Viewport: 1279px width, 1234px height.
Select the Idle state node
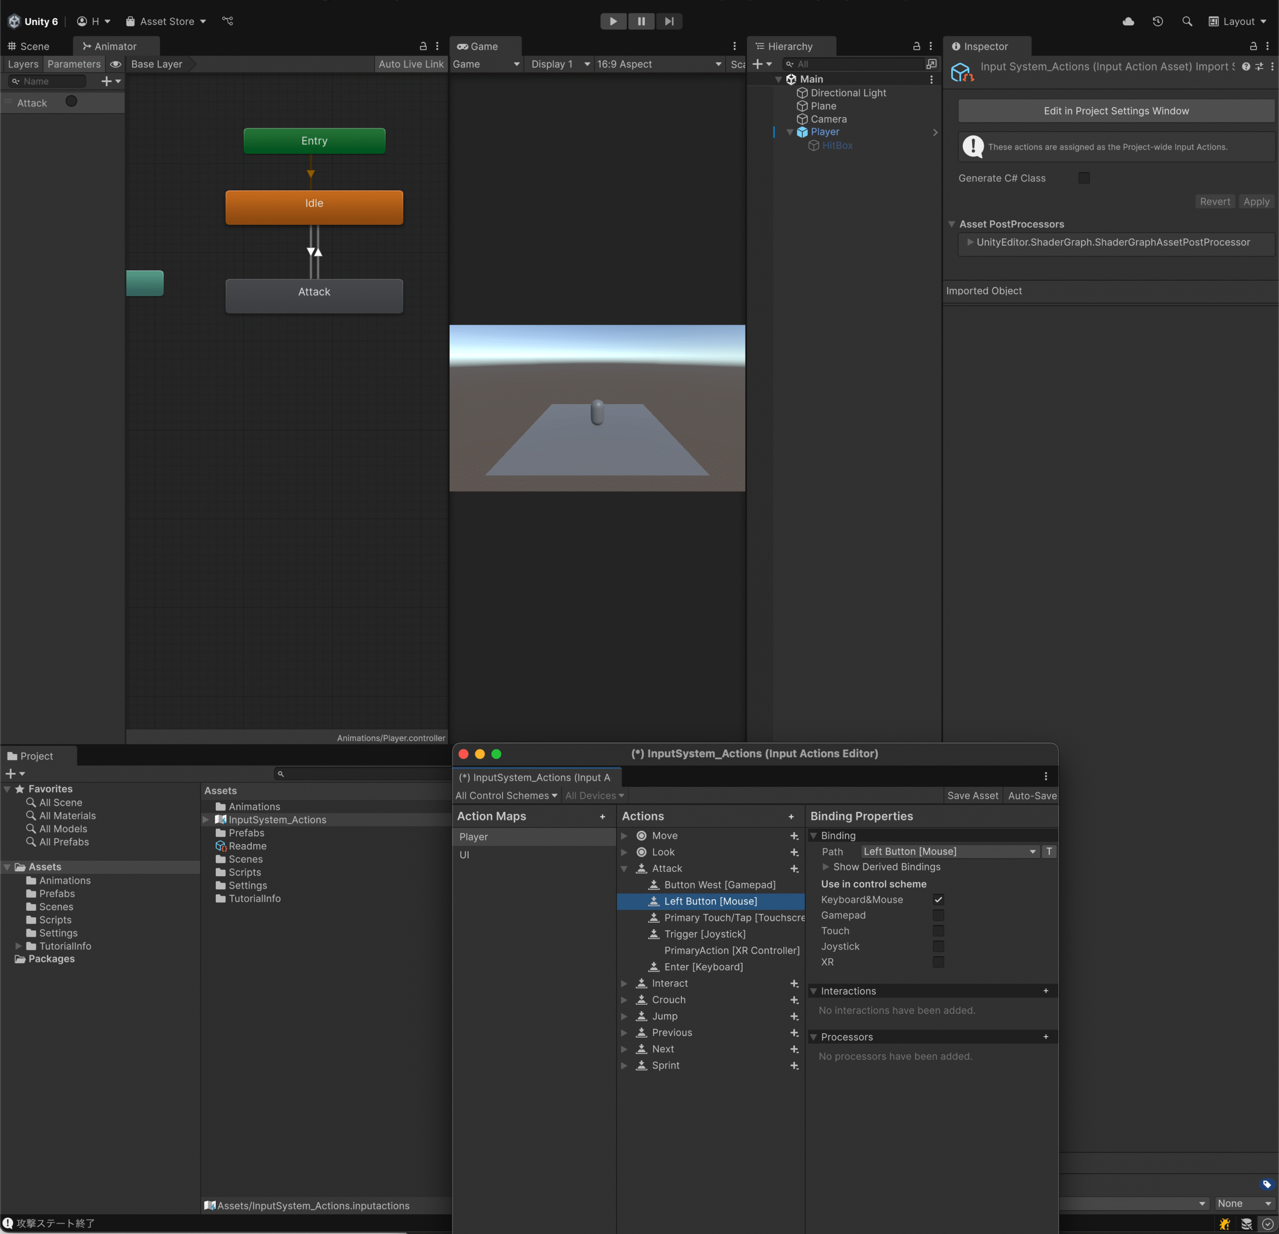tap(314, 207)
